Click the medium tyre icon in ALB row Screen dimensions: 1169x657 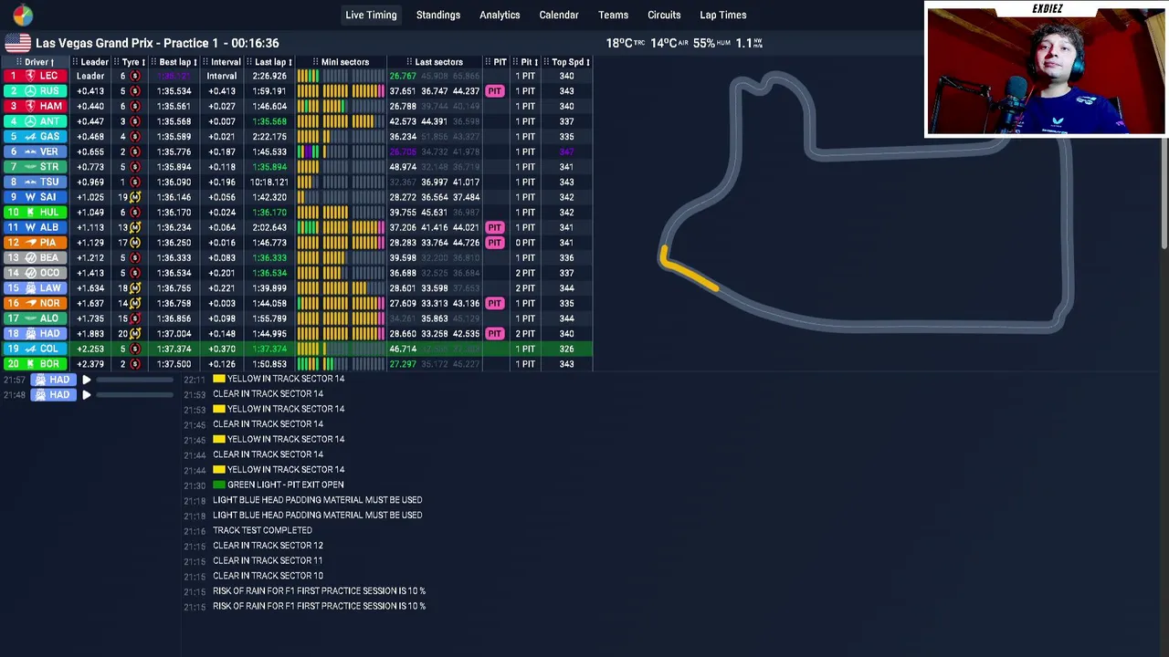(x=135, y=227)
